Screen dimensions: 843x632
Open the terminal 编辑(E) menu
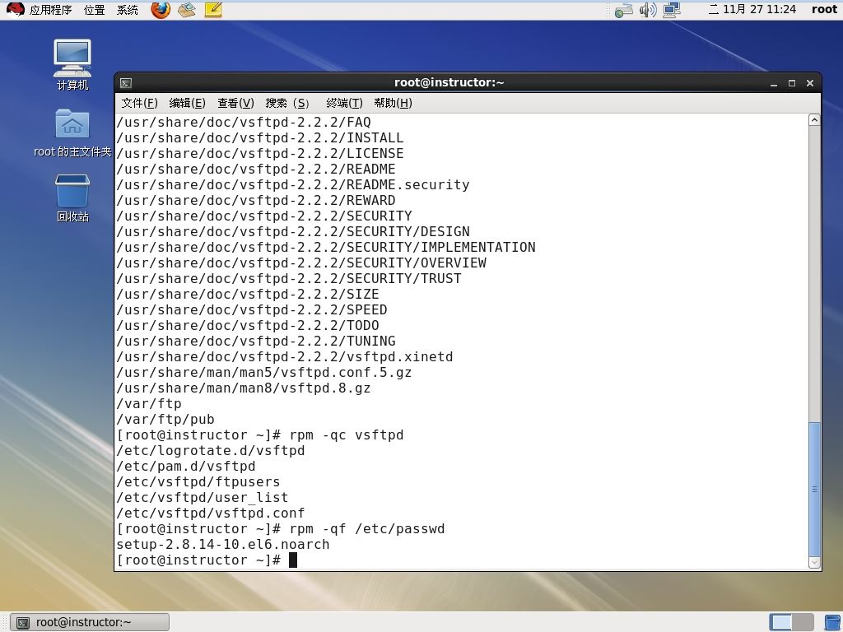(187, 103)
